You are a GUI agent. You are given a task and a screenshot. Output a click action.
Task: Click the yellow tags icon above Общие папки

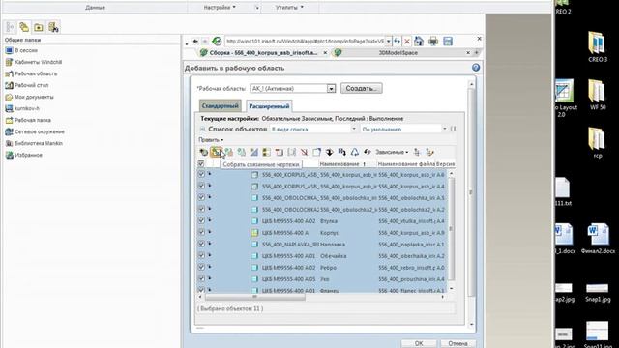click(24, 27)
